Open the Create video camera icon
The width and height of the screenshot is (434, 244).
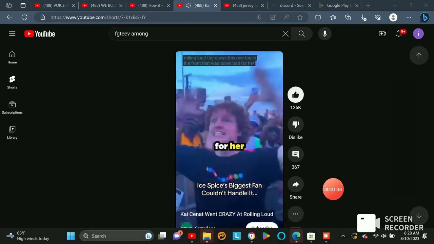click(x=382, y=34)
